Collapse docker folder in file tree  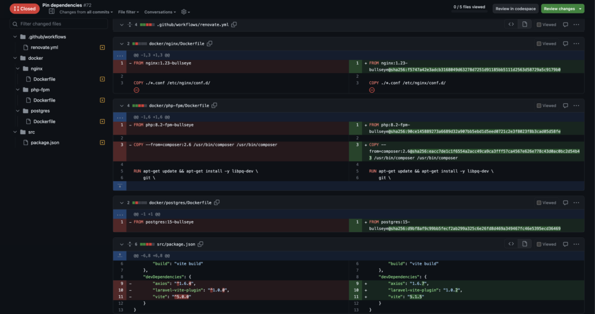click(15, 58)
